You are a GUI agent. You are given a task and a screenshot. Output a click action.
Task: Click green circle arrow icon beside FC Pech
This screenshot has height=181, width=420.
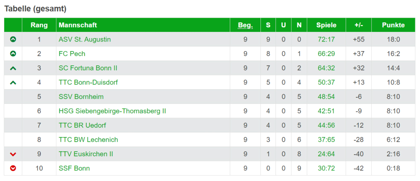(x=13, y=54)
